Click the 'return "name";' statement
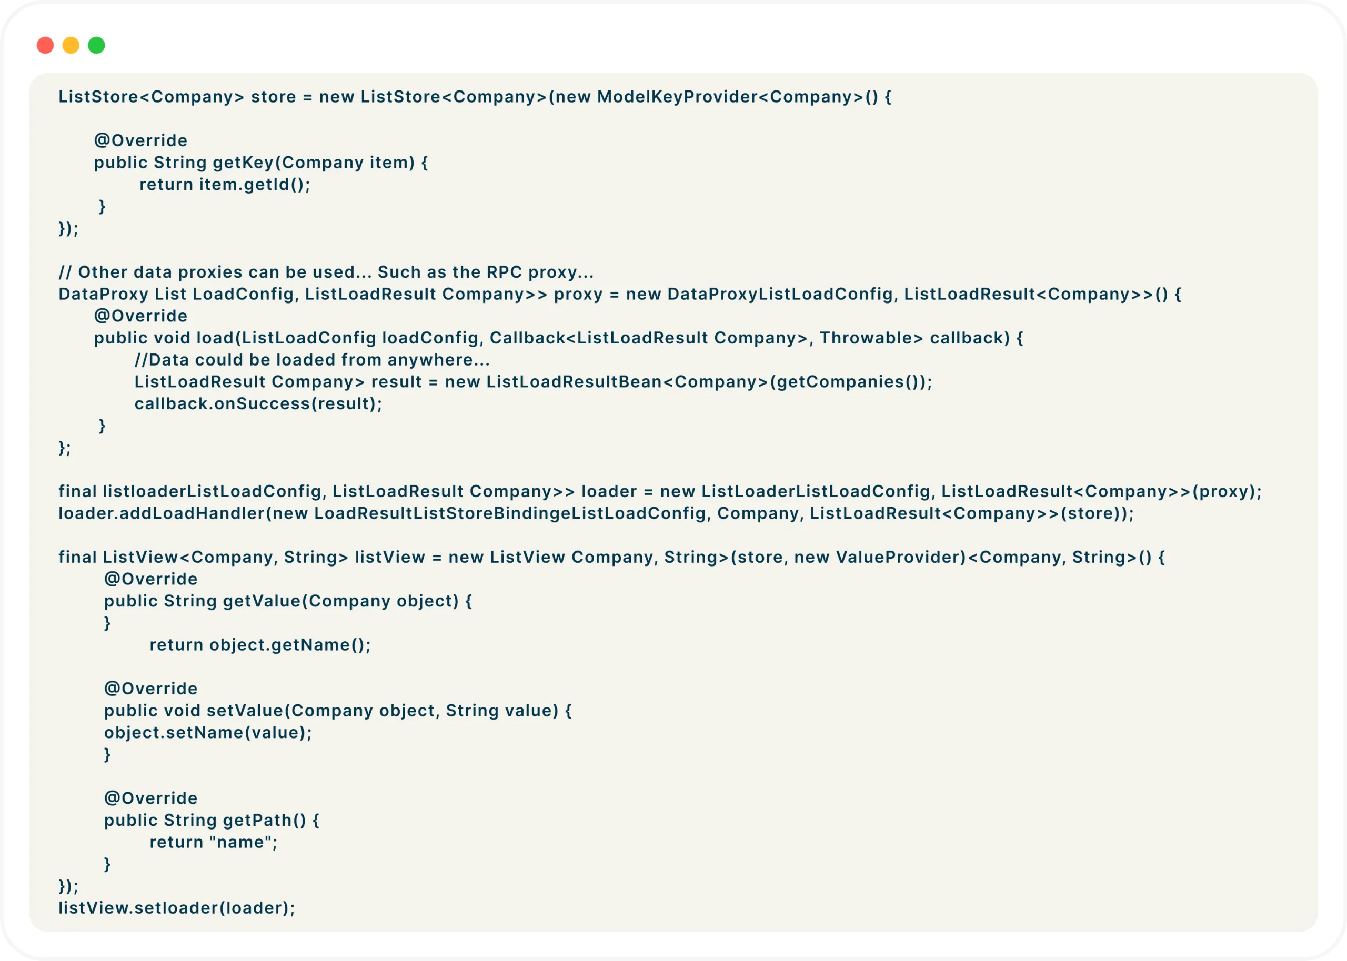1347x961 pixels. tap(213, 842)
